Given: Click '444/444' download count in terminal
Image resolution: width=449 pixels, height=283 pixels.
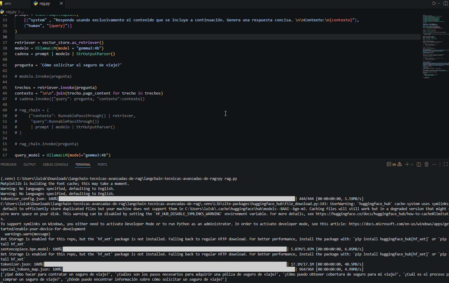Looking at the screenshot, I should pyautogui.click(x=306, y=199).
